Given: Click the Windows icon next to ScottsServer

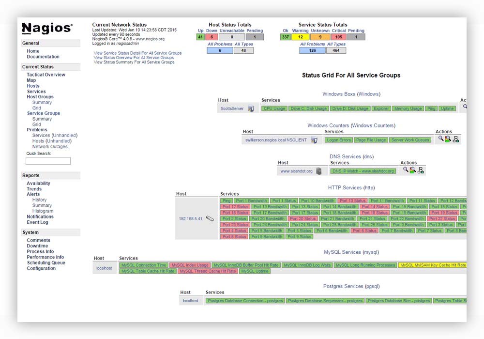Looking at the screenshot, I should (x=251, y=109).
